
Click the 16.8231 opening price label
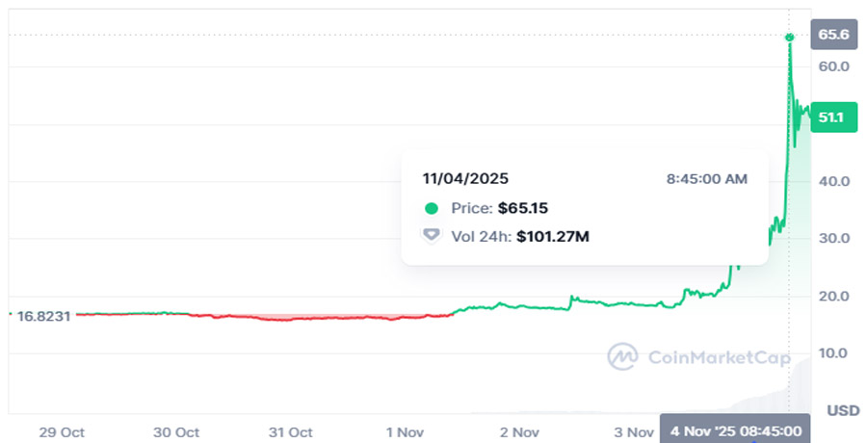[44, 314]
